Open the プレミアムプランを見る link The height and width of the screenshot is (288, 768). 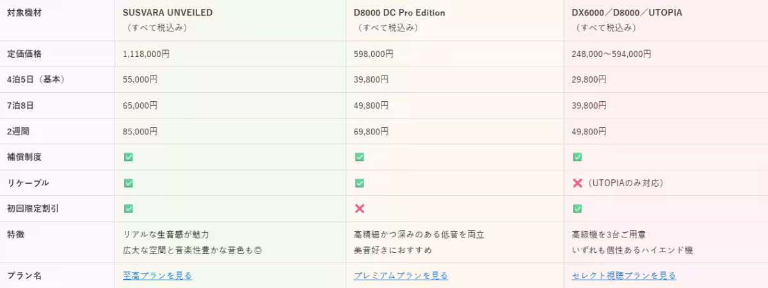tap(401, 276)
